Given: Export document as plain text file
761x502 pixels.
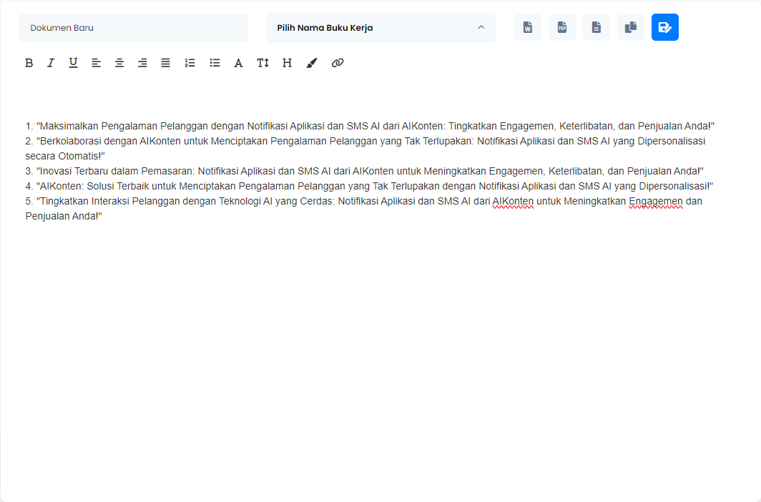Looking at the screenshot, I should [596, 28].
